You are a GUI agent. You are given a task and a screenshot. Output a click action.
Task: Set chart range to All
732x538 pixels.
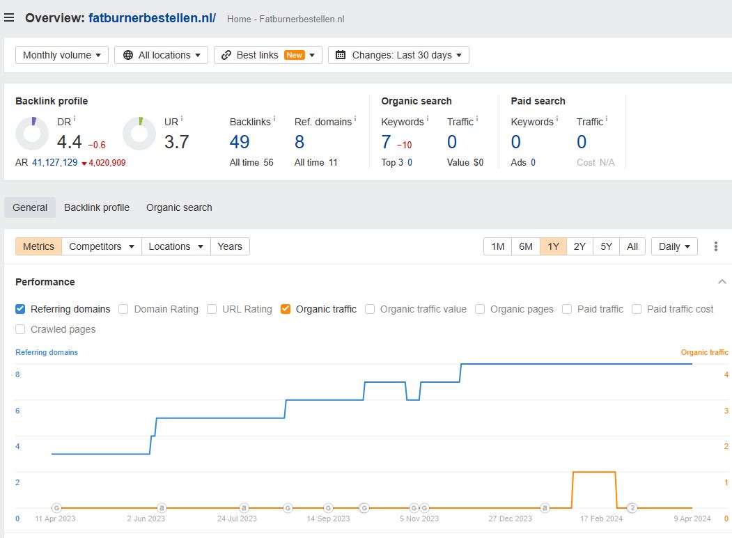tap(632, 246)
